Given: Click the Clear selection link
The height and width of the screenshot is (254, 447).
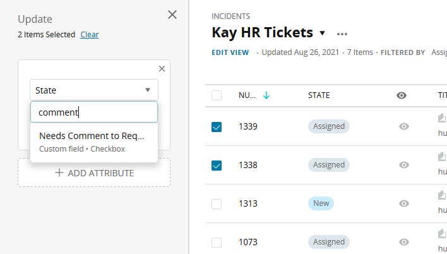Looking at the screenshot, I should coord(89,35).
